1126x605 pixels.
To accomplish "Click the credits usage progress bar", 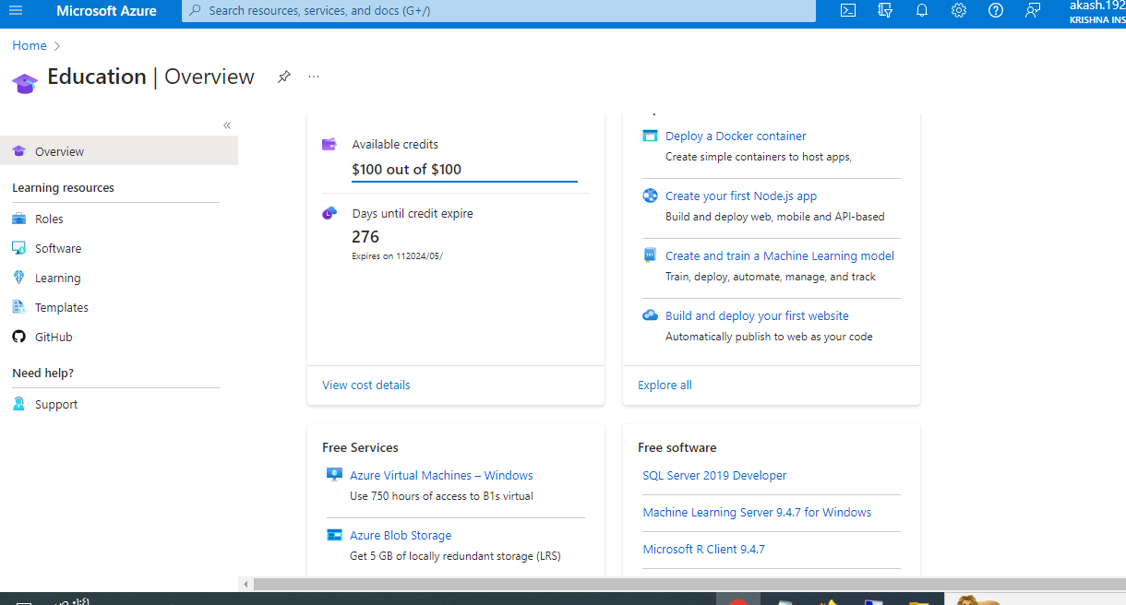I will coord(464,182).
